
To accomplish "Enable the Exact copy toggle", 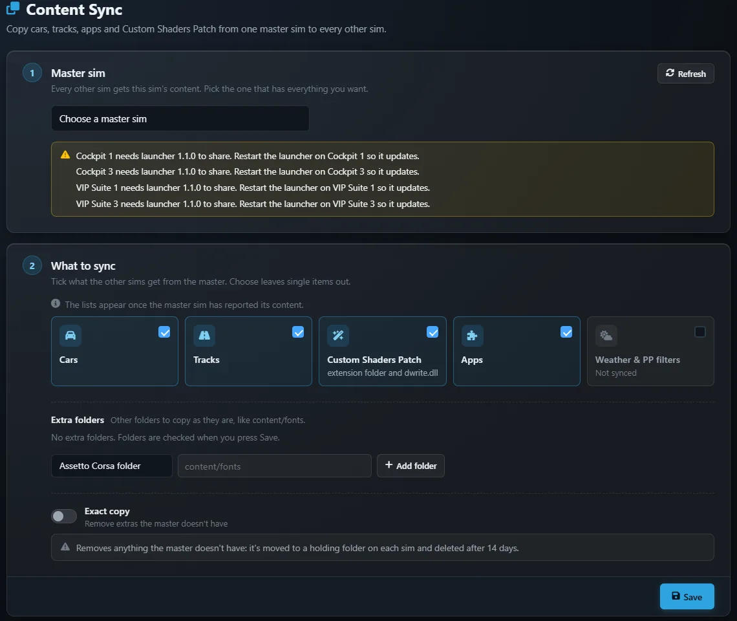I will [64, 516].
